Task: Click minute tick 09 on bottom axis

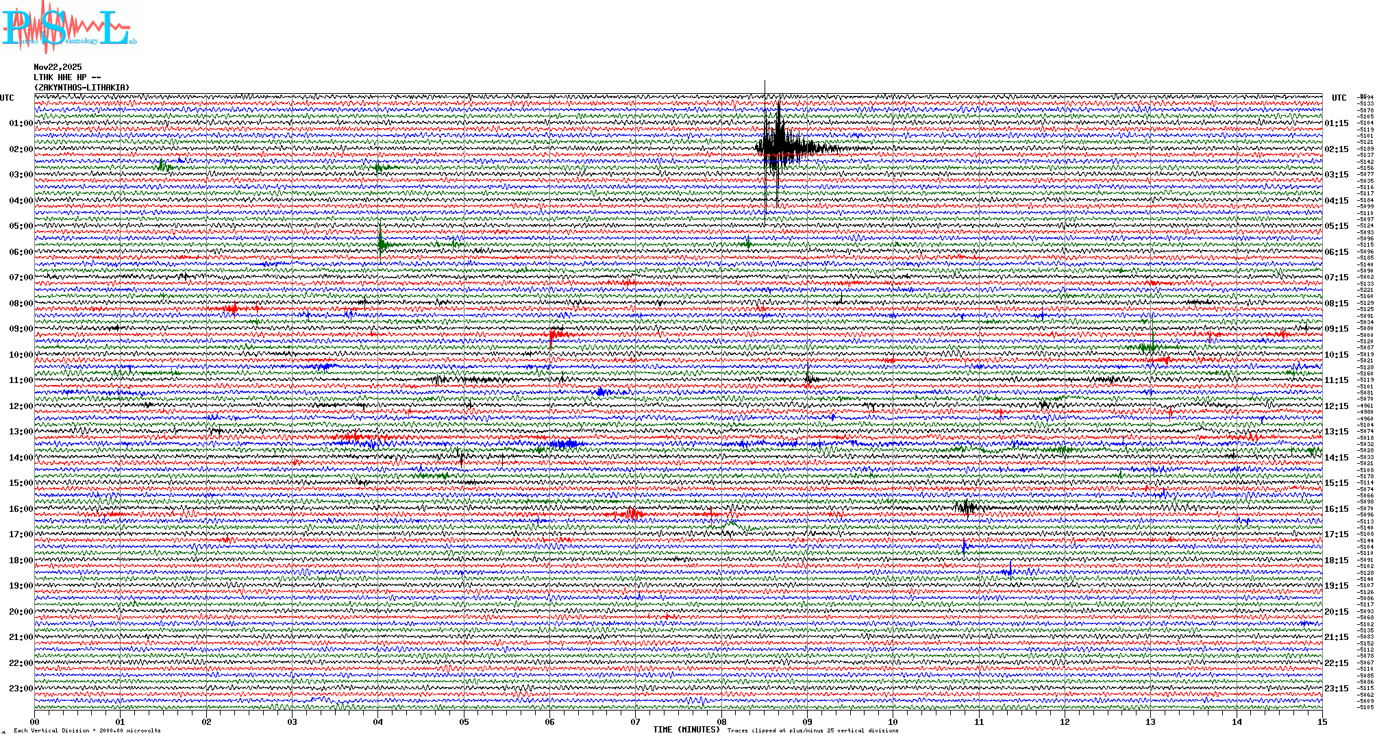Action: click(807, 722)
